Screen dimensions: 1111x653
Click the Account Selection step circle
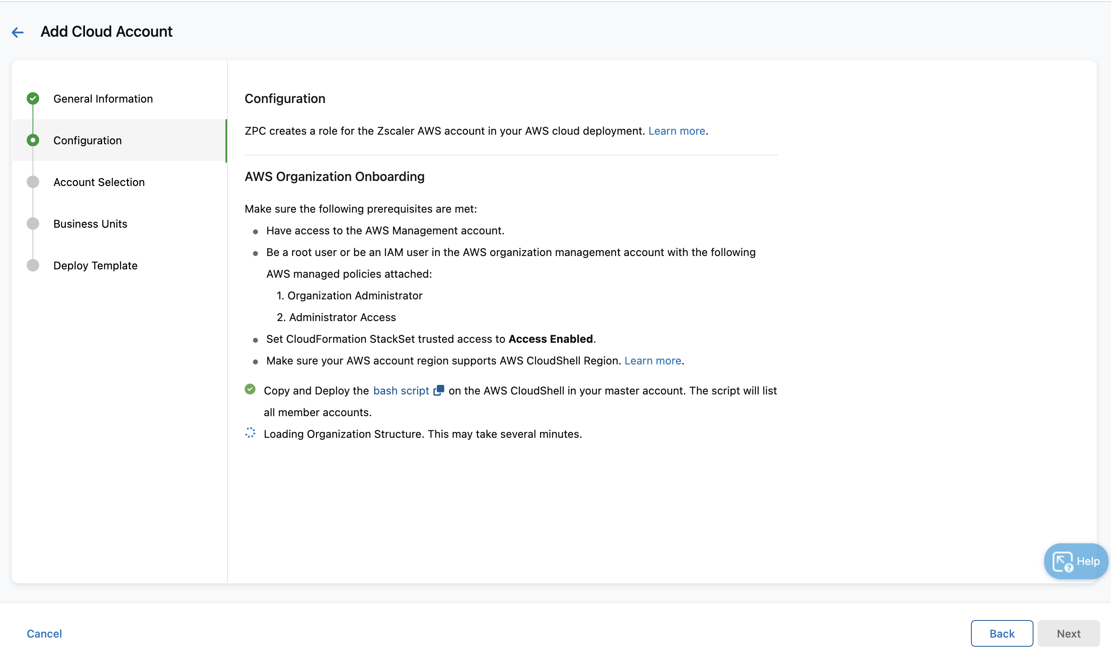33,181
